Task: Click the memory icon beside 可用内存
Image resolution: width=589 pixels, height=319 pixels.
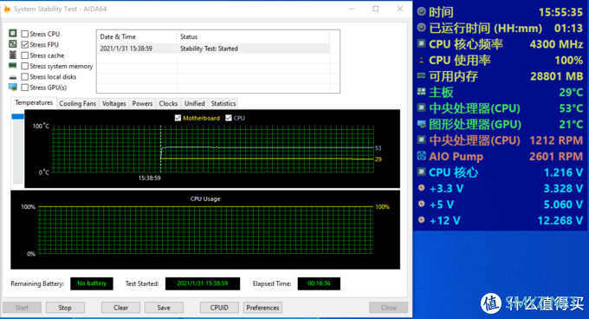Action: pyautogui.click(x=422, y=76)
